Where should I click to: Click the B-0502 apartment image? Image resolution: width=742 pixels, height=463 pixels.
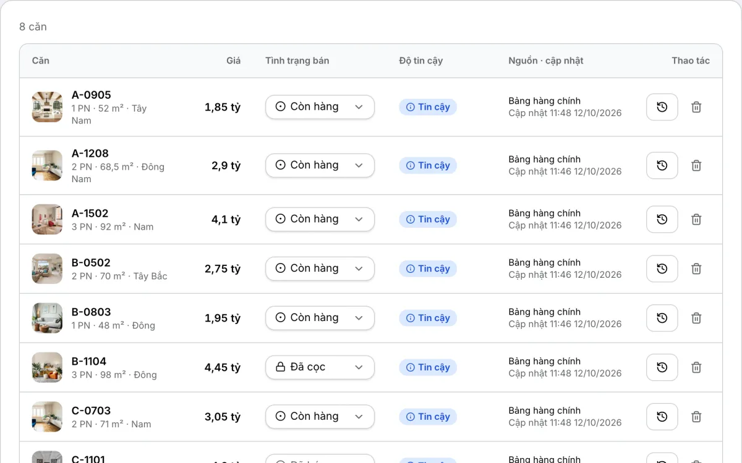[47, 269]
